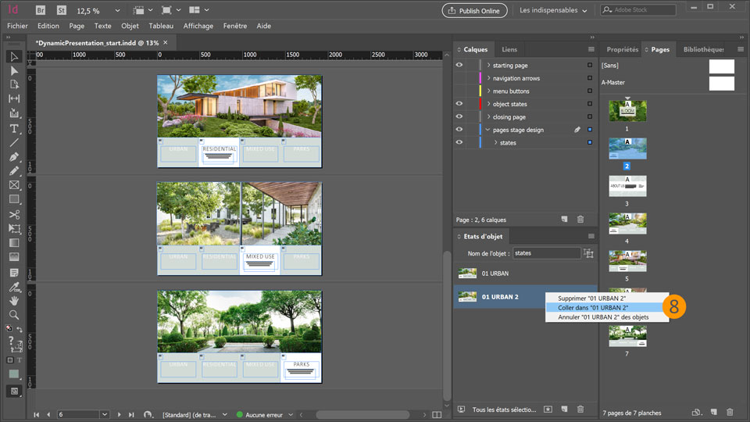Toggle visibility of pages stage design layer
This screenshot has height=422, width=750.
point(459,129)
